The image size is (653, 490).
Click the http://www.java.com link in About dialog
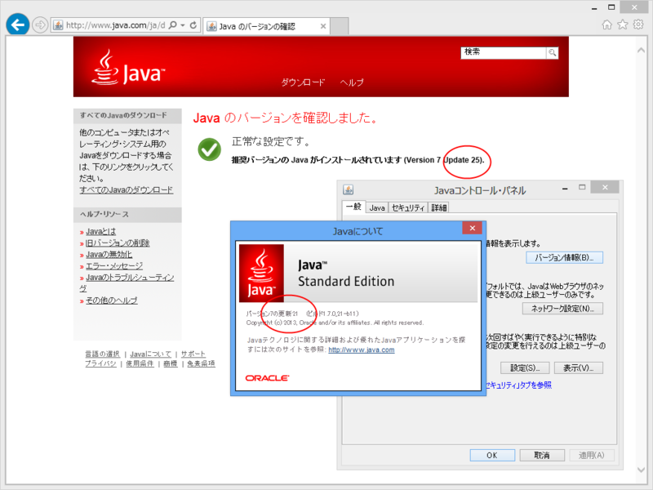[x=361, y=350]
